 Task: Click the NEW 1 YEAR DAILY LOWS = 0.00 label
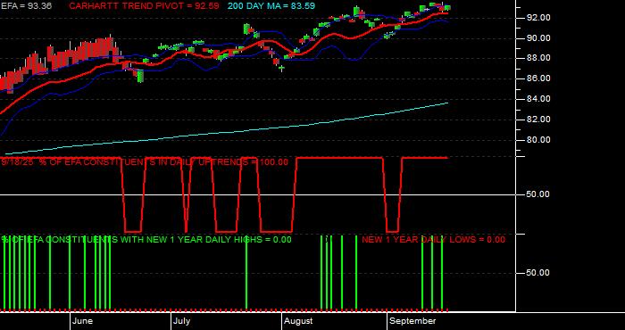[x=433, y=240]
